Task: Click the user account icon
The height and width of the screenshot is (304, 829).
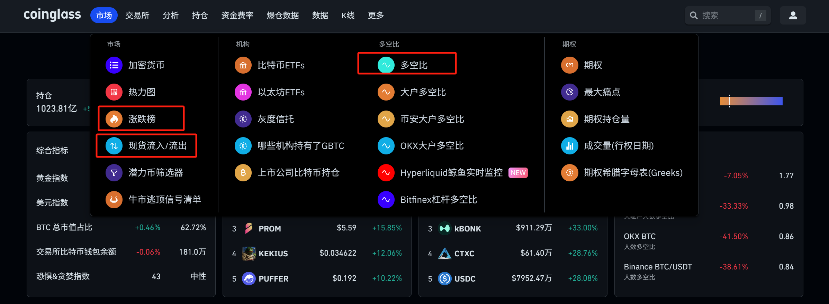Action: tap(793, 16)
